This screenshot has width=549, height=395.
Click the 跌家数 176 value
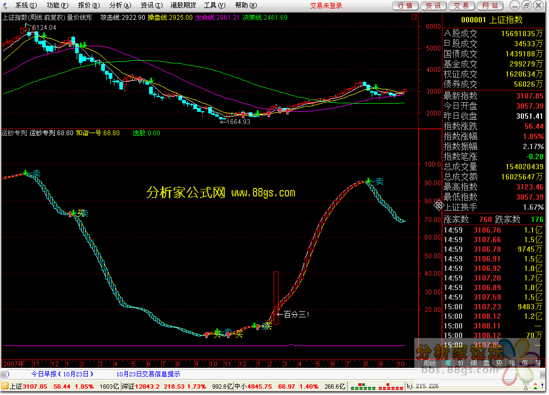click(537, 219)
